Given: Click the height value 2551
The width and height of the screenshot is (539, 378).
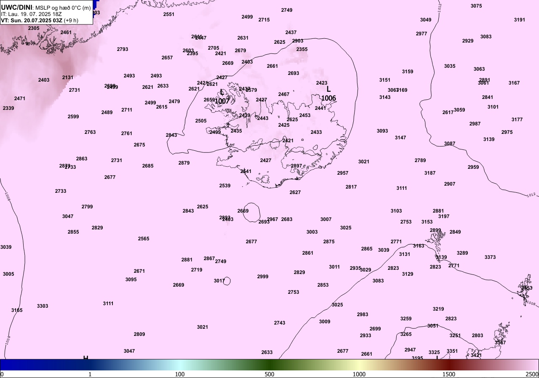Looking at the screenshot, I should pos(169,14).
